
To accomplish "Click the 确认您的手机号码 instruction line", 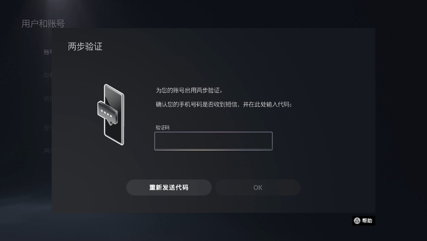I will [x=224, y=105].
